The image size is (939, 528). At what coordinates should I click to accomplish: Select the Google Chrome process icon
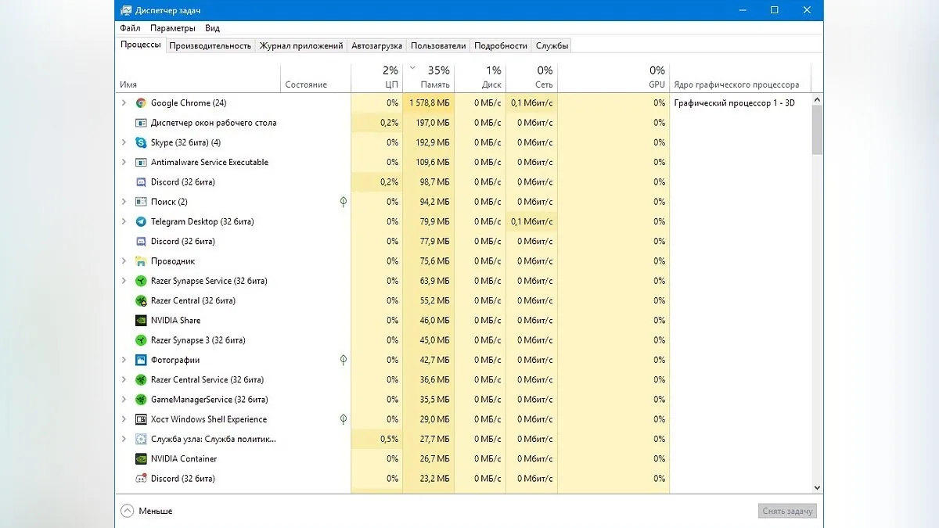point(141,102)
